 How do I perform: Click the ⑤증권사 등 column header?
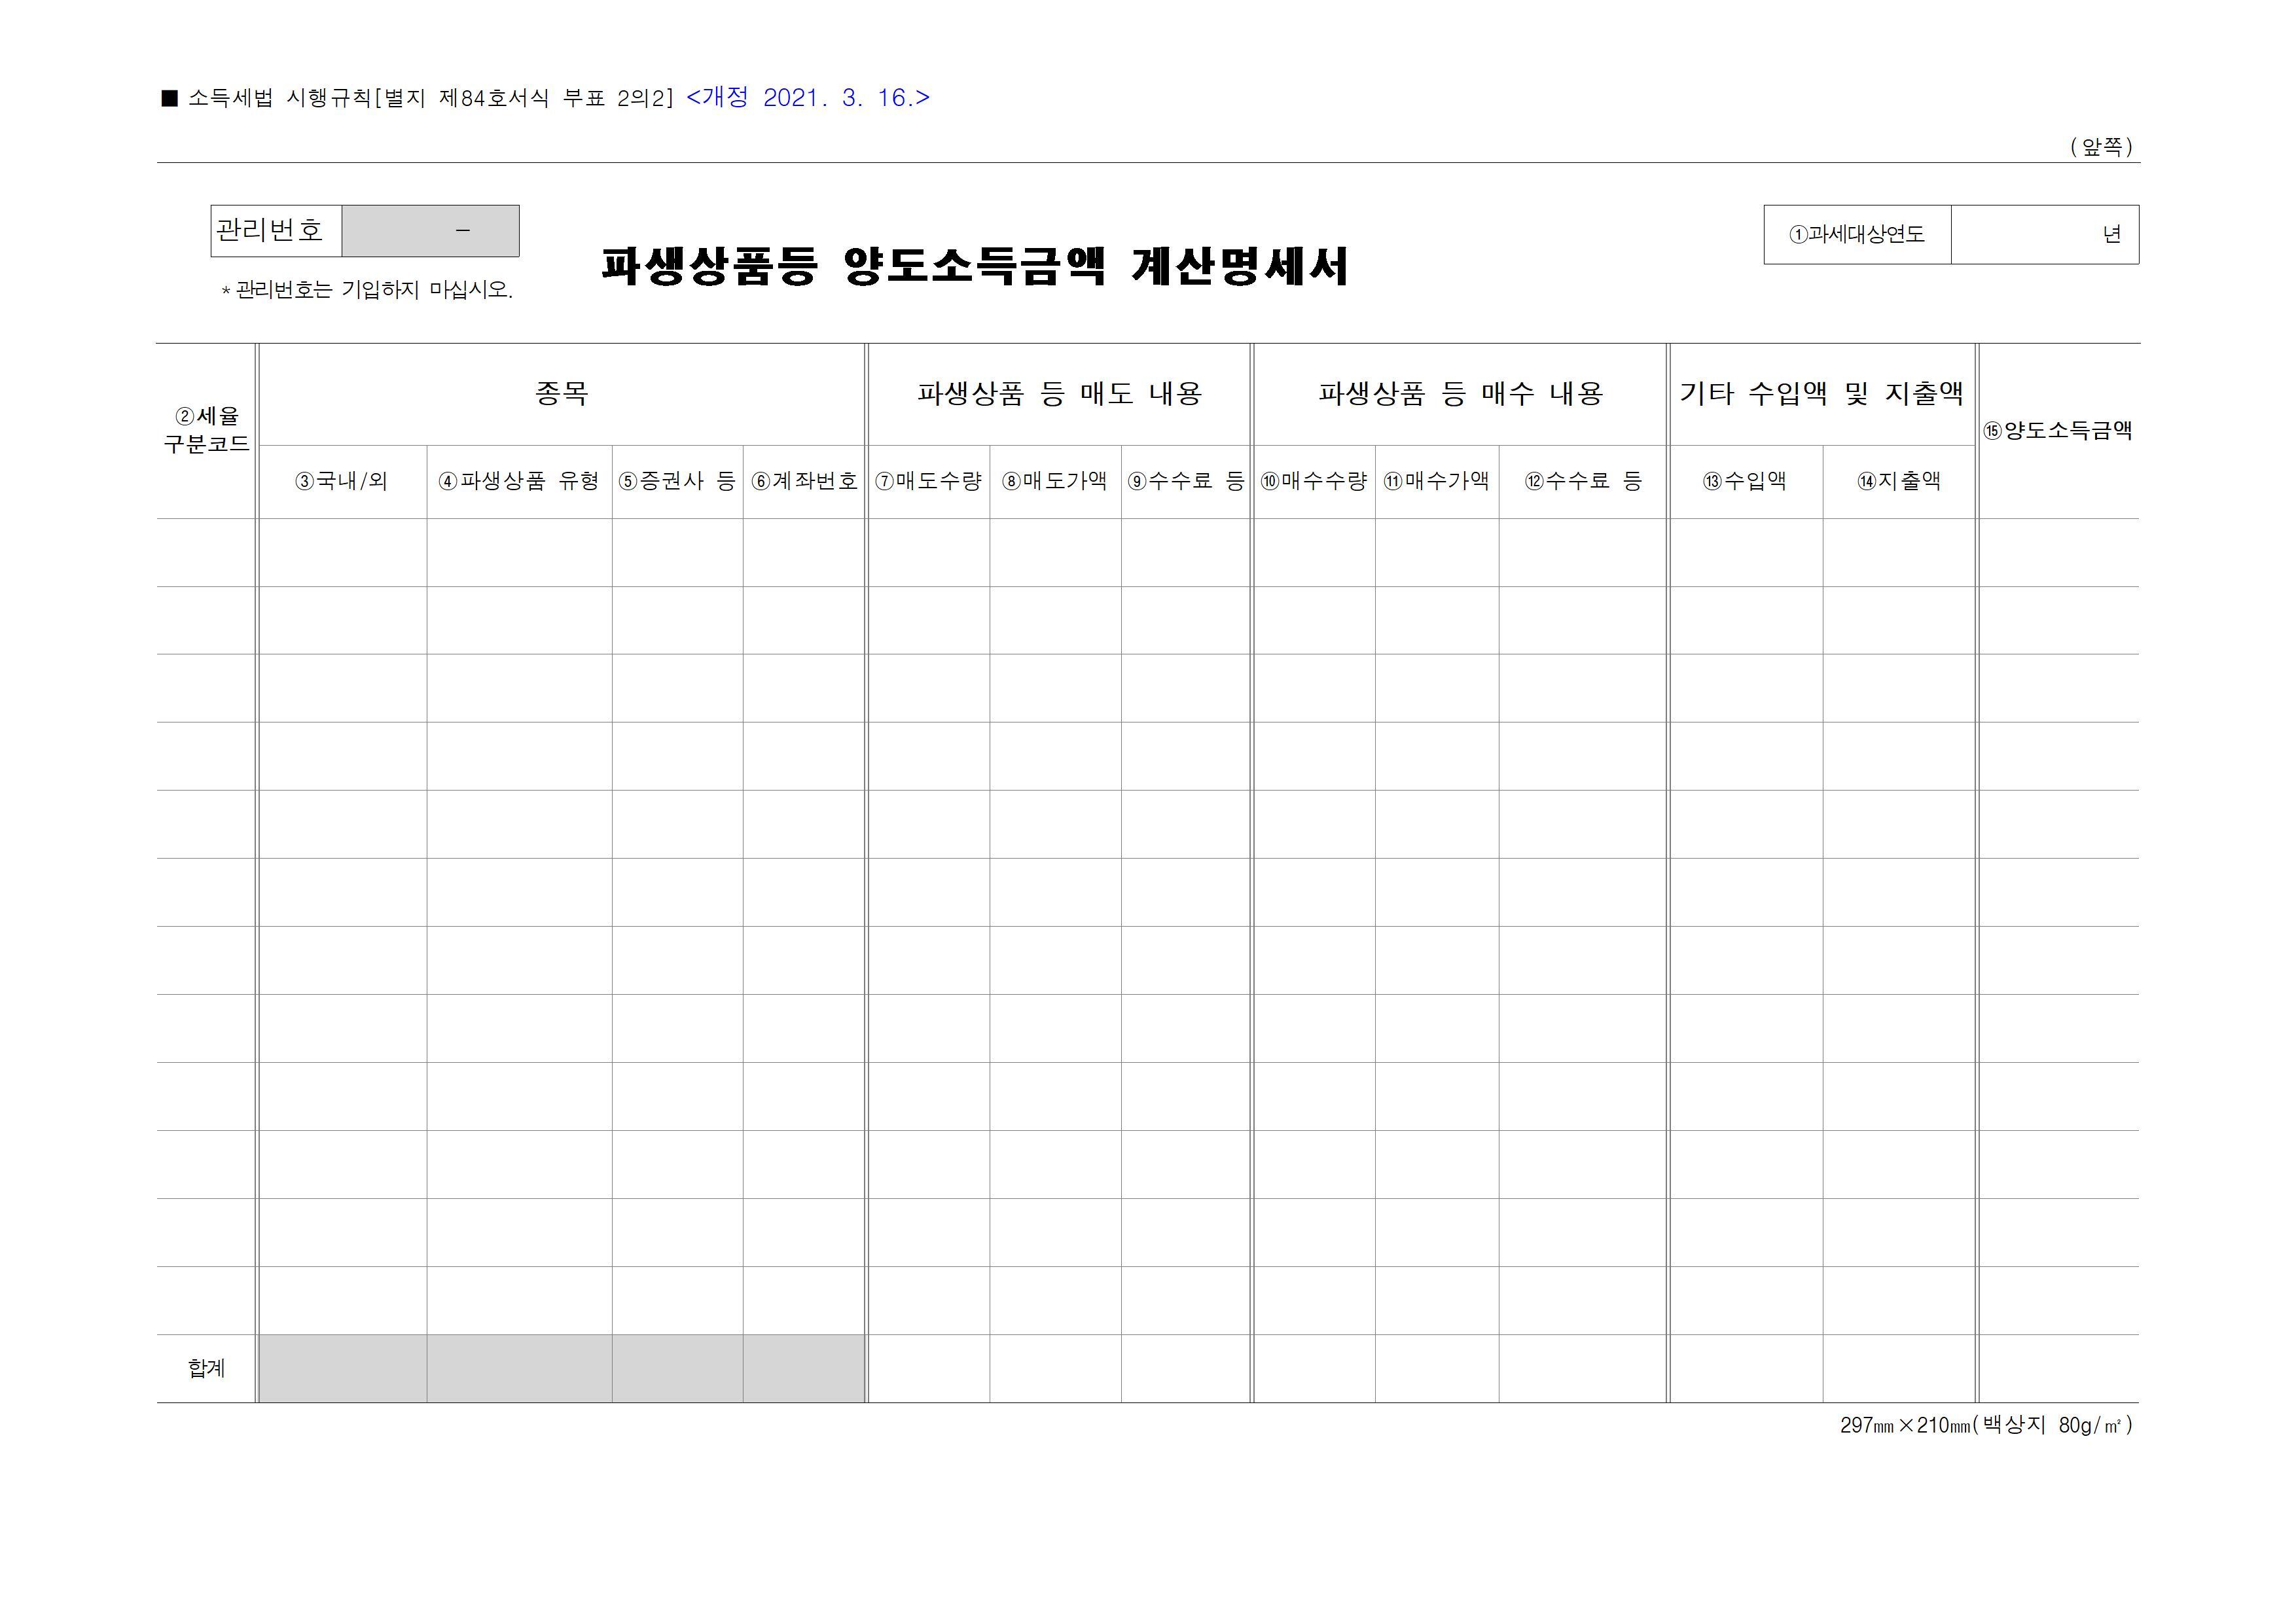(x=677, y=481)
